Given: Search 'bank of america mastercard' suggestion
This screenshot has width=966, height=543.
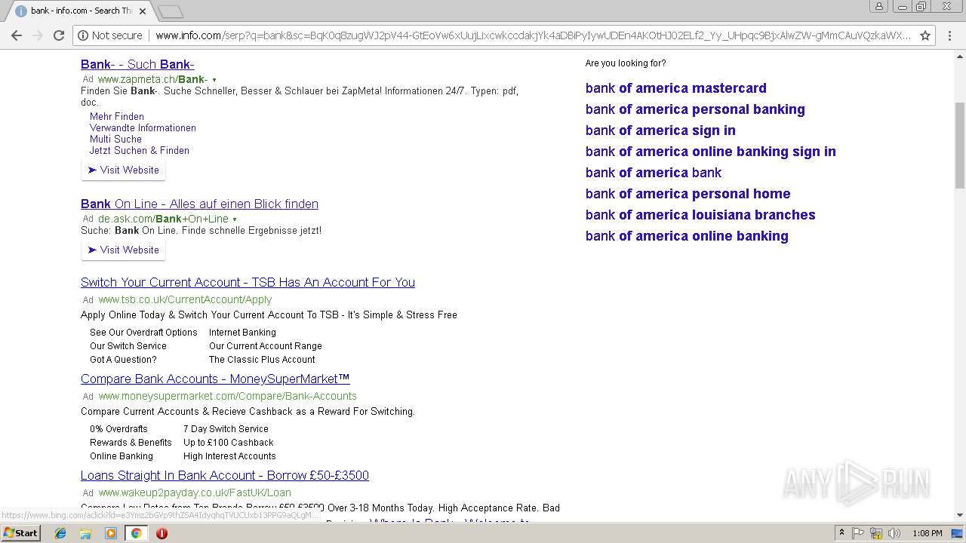Looking at the screenshot, I should point(676,88).
